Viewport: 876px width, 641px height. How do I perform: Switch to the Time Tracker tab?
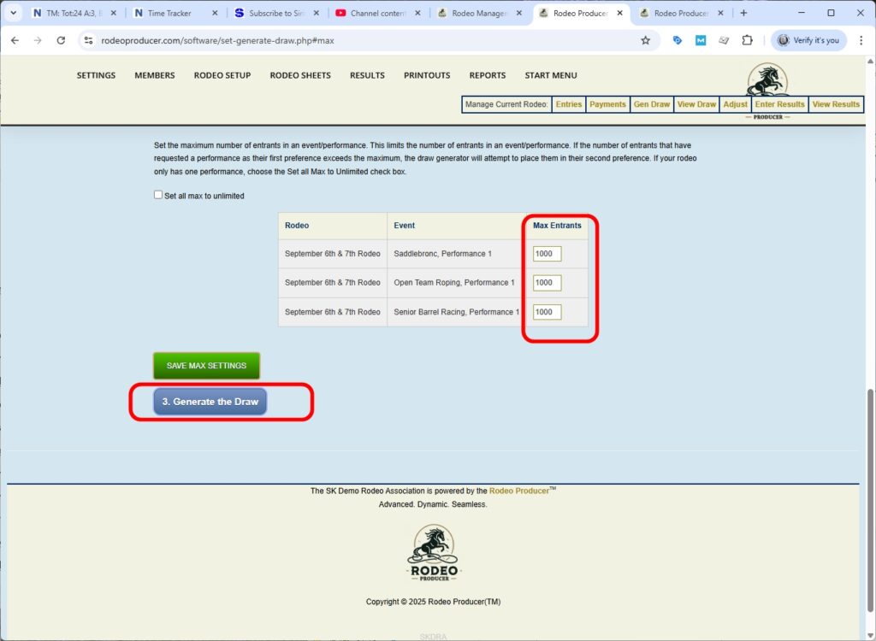tap(175, 13)
